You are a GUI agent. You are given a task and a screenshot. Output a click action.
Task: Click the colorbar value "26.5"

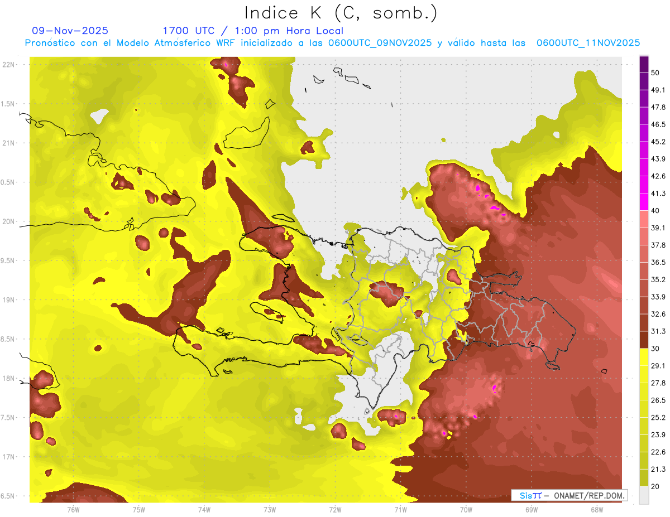(658, 400)
